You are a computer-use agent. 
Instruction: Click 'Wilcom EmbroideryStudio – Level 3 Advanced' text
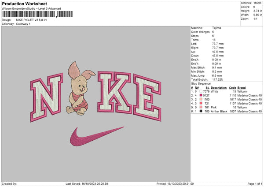[x=31, y=9]
